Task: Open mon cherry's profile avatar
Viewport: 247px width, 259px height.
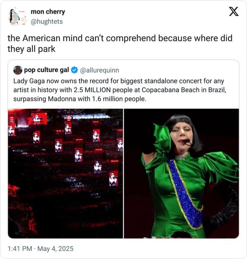Action: (17, 16)
